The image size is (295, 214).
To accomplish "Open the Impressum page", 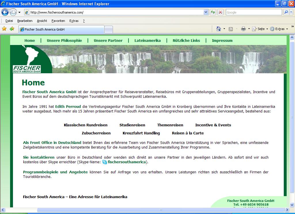I will click(x=222, y=40).
